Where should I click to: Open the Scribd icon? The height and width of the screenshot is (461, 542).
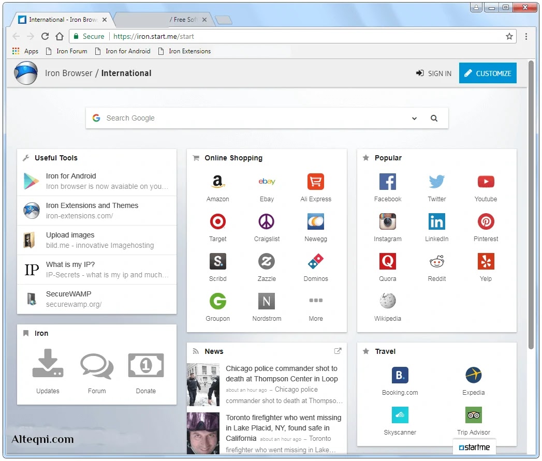[x=217, y=261]
